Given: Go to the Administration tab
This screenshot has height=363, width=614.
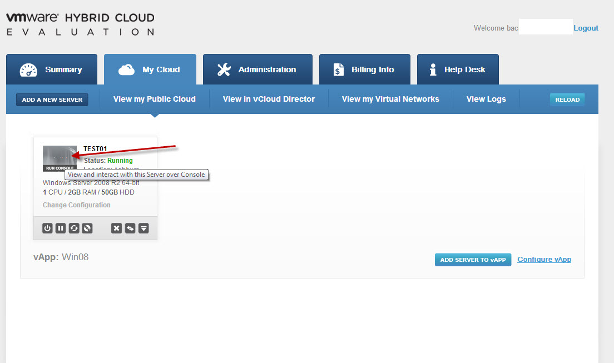Looking at the screenshot, I should click(x=258, y=69).
